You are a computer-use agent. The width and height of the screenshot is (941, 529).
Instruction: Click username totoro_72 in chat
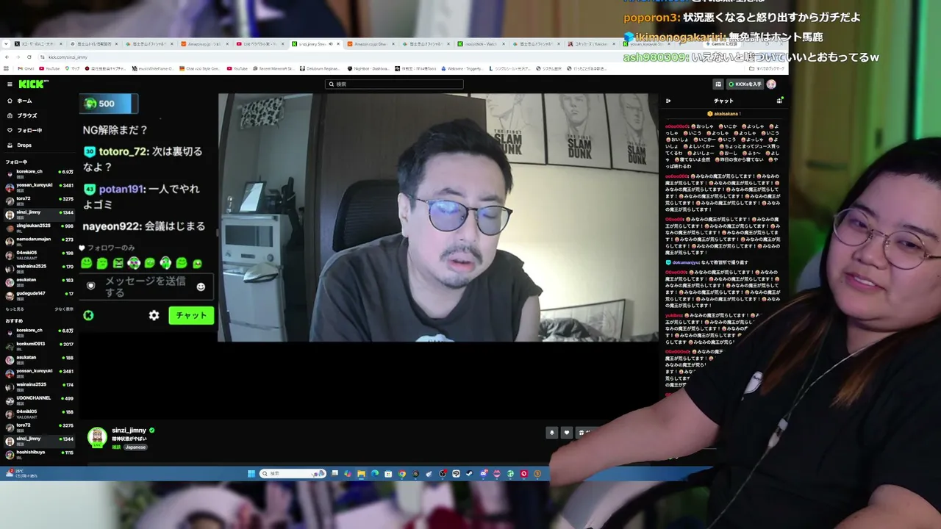point(124,151)
